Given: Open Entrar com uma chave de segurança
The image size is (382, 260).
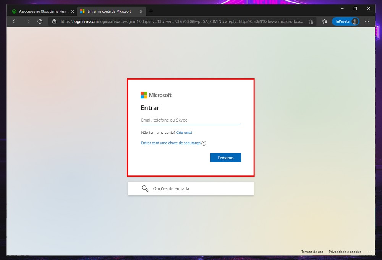Looking at the screenshot, I should pyautogui.click(x=170, y=143).
